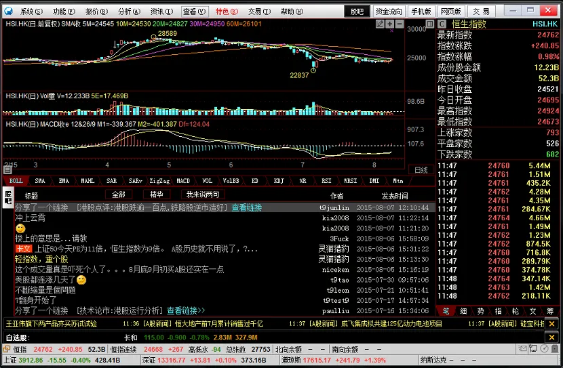Screen dimensions: 563x368
Task: Select the MACD indicator tab
Action: [183, 181]
